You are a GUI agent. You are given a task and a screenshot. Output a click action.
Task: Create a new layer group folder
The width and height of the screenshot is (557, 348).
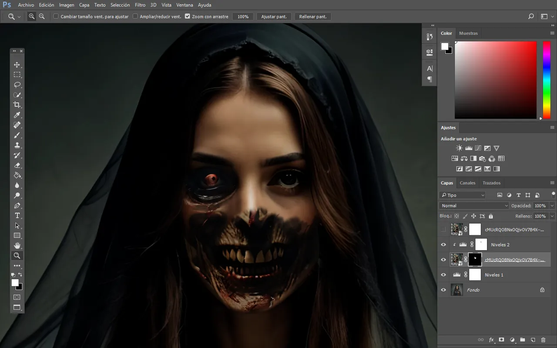(x=522, y=340)
